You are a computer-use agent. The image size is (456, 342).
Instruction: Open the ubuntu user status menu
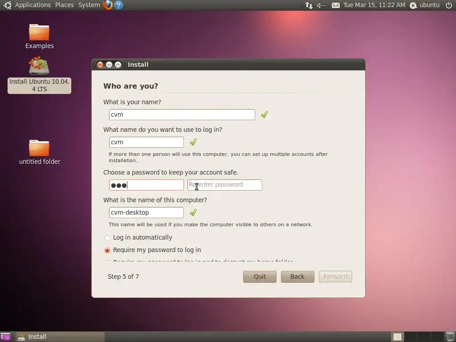click(x=424, y=5)
